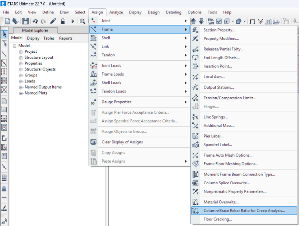This screenshot has height=226, width=299.
Task: Click the Undo arrow icon
Action: click(x=35, y=21)
